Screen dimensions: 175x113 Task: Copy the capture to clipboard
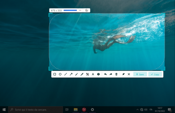[155, 74]
